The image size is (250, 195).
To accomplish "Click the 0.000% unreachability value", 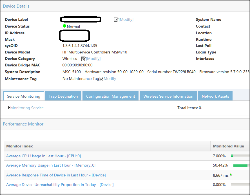I will 219,185.
